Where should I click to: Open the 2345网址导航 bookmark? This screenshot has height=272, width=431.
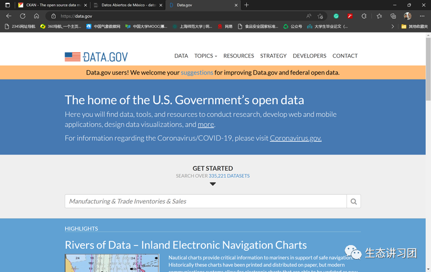point(20,26)
